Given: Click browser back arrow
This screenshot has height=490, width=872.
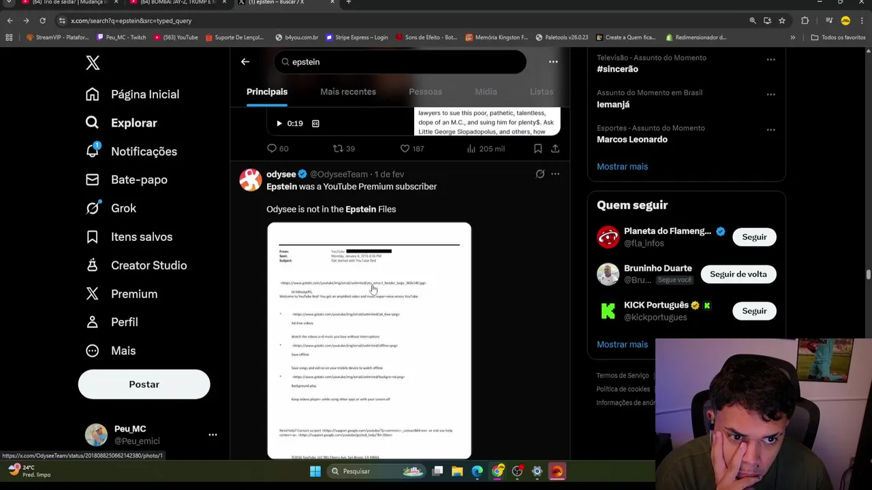Looking at the screenshot, I should (10, 20).
